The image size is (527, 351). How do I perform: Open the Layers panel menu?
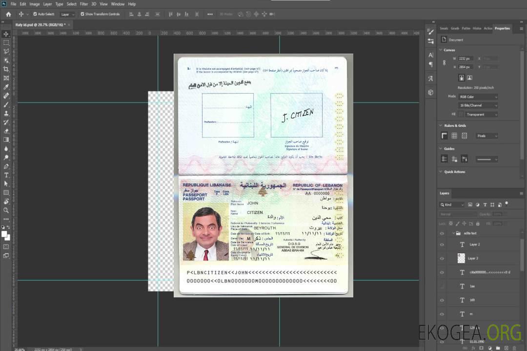click(x=521, y=194)
